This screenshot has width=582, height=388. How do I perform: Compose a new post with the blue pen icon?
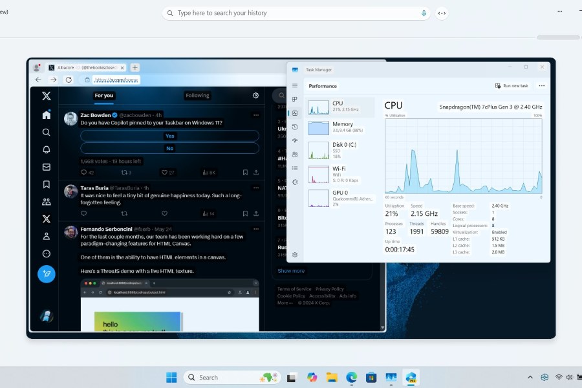pyautogui.click(x=46, y=274)
